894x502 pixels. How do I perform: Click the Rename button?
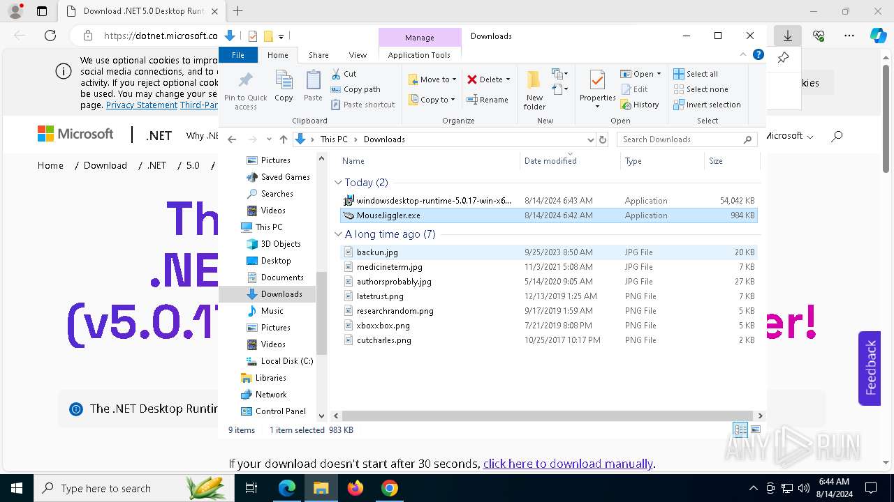tap(488, 100)
